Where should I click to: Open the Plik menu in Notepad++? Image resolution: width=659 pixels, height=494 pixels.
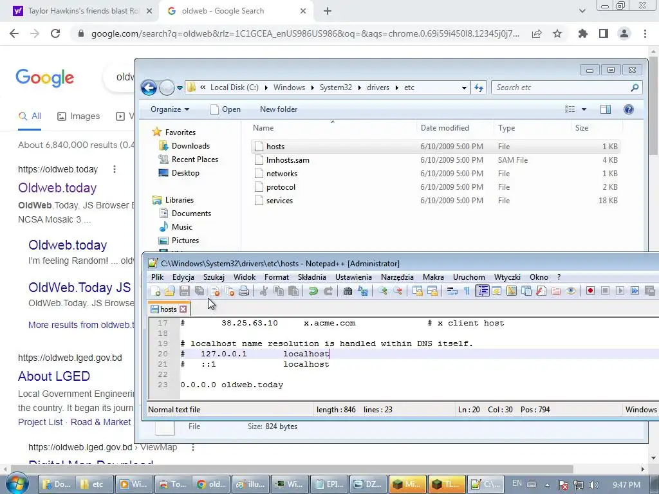(157, 277)
